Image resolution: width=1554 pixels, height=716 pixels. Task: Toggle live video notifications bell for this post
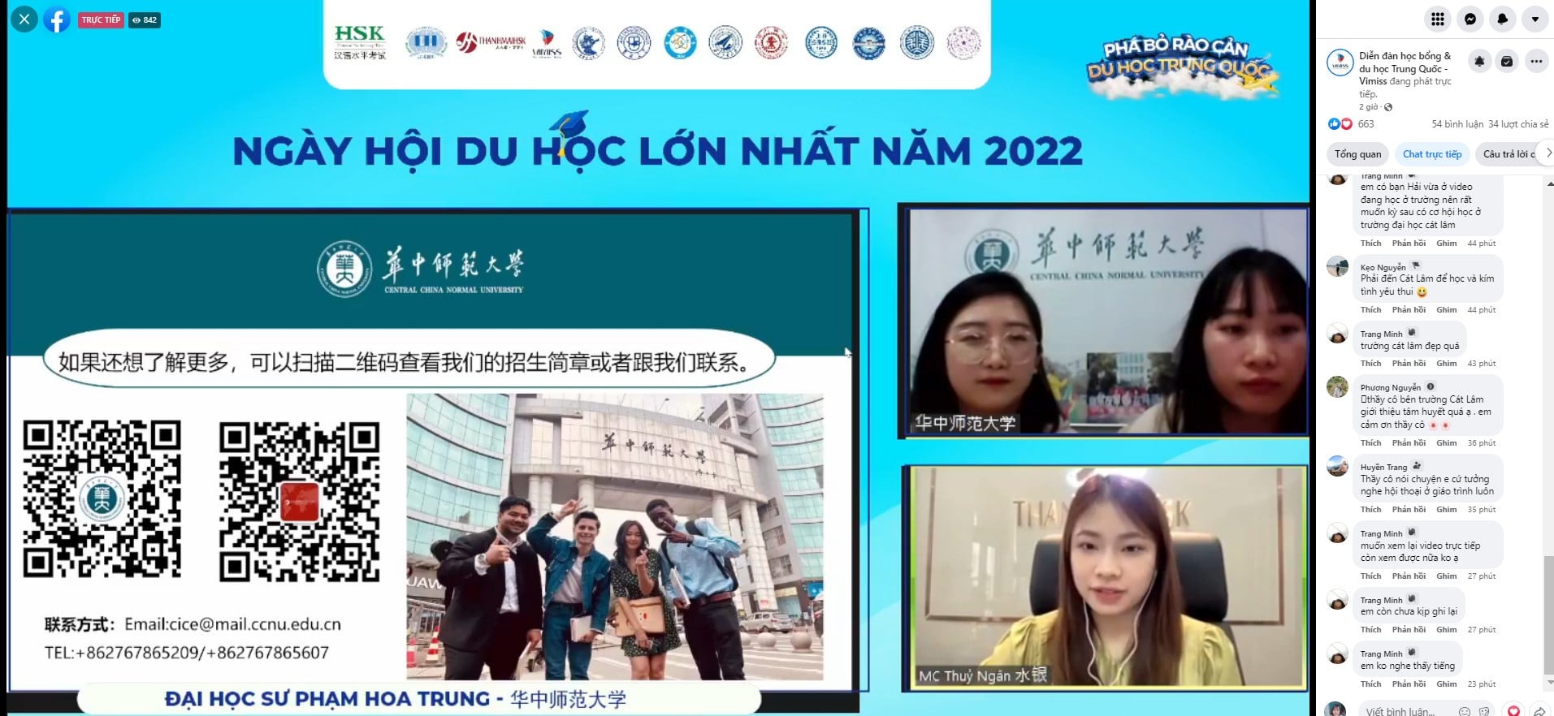pyautogui.click(x=1479, y=61)
